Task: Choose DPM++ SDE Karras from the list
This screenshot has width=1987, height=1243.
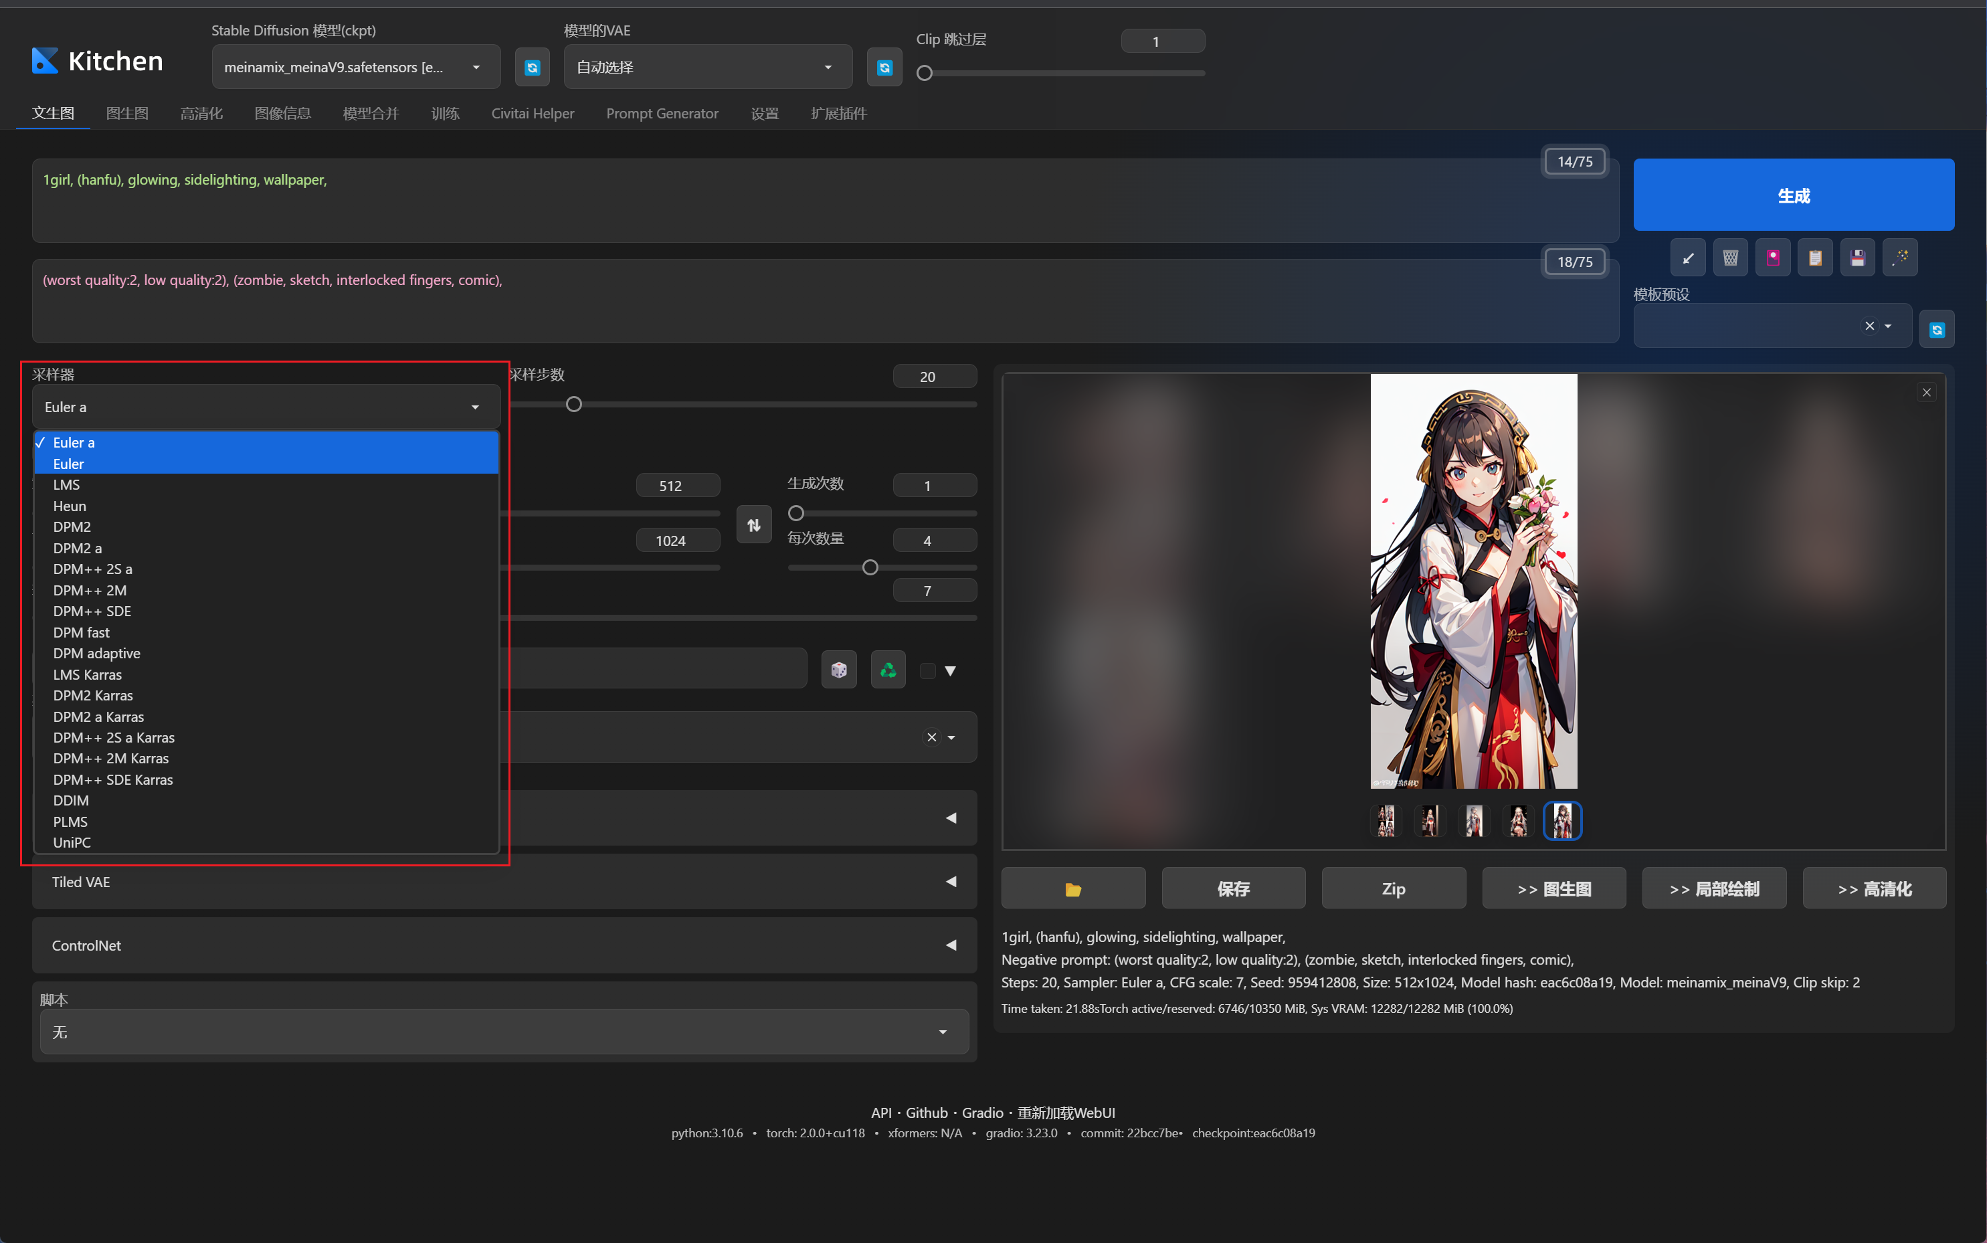Action: [266, 779]
